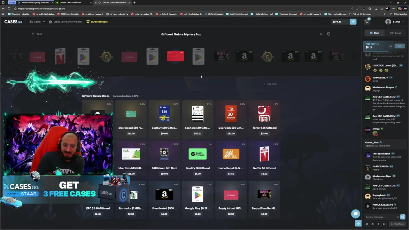Image resolution: width=409 pixels, height=230 pixels.
Task: Go Back to previous page
Action: [37, 34]
